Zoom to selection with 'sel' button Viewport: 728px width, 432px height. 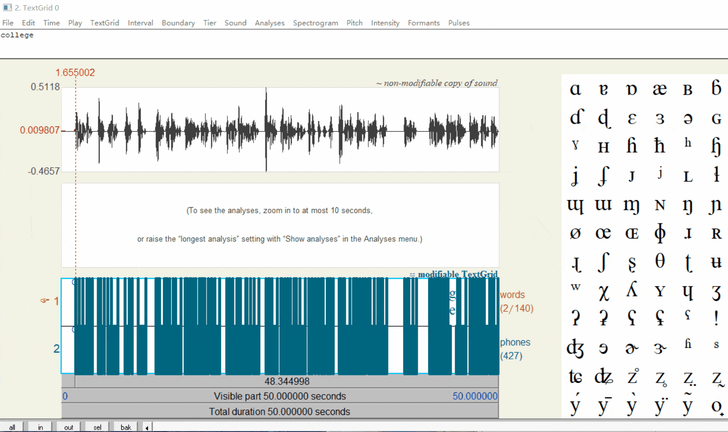(x=98, y=427)
